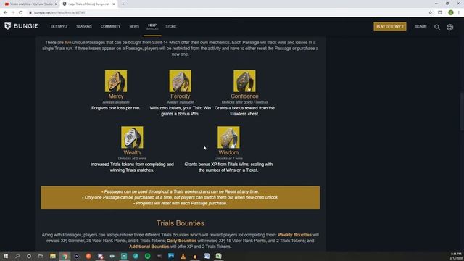Open Spotify from the taskbar

pyautogui.click(x=147, y=256)
